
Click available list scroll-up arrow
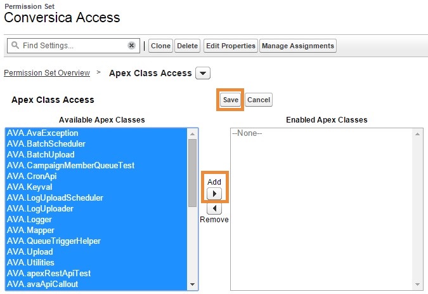click(192, 134)
